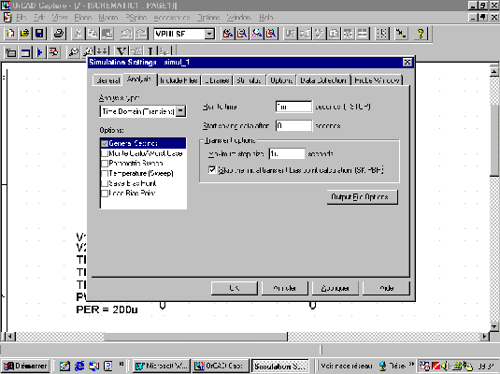Screen dimensions: 500x374
Task: Switch to the Include Files tab
Action: click(x=179, y=80)
